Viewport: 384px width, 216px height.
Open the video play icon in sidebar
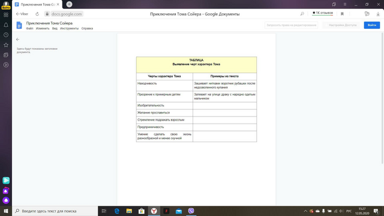(6, 65)
